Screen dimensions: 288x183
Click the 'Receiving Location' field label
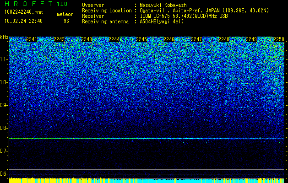tap(107, 11)
